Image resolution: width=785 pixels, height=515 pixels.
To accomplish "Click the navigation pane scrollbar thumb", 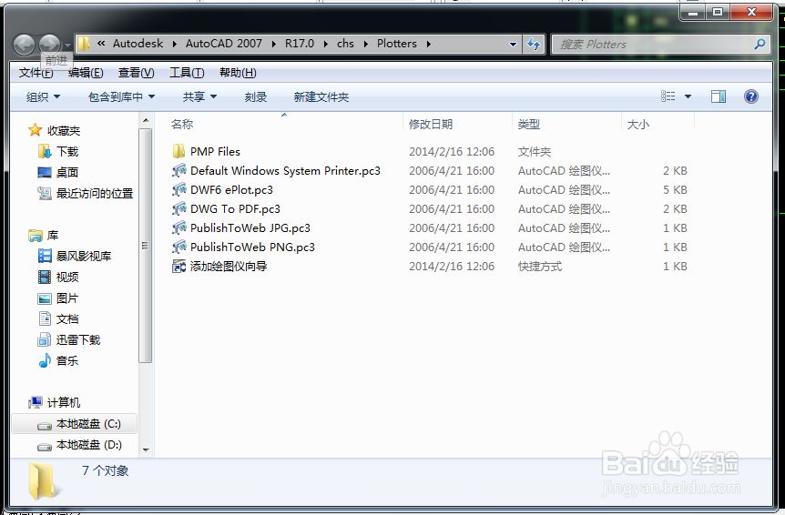I will click(146, 246).
